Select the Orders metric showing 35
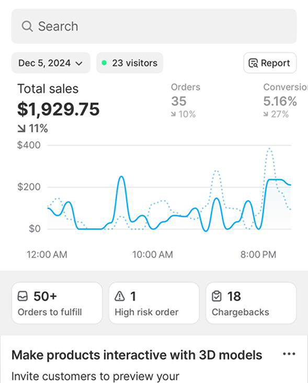Viewport: 308px width, 383px height. click(186, 100)
